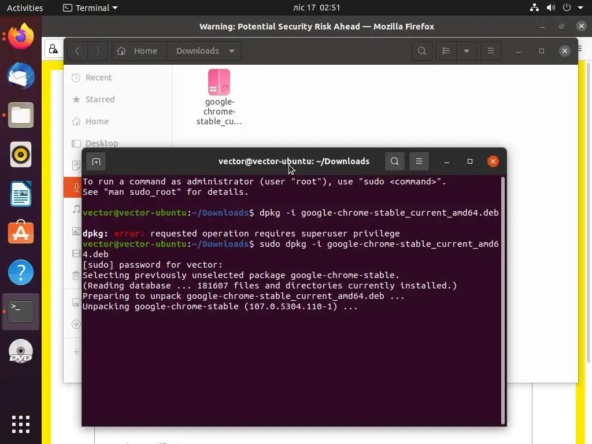The image size is (592, 444).
Task: Maximize the Terminal window
Action: [x=469, y=162]
